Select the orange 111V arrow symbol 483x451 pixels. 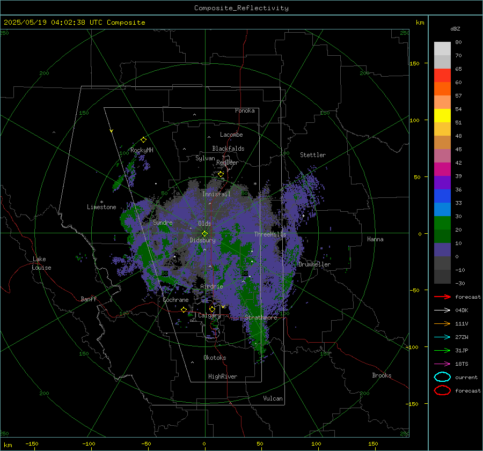point(442,323)
